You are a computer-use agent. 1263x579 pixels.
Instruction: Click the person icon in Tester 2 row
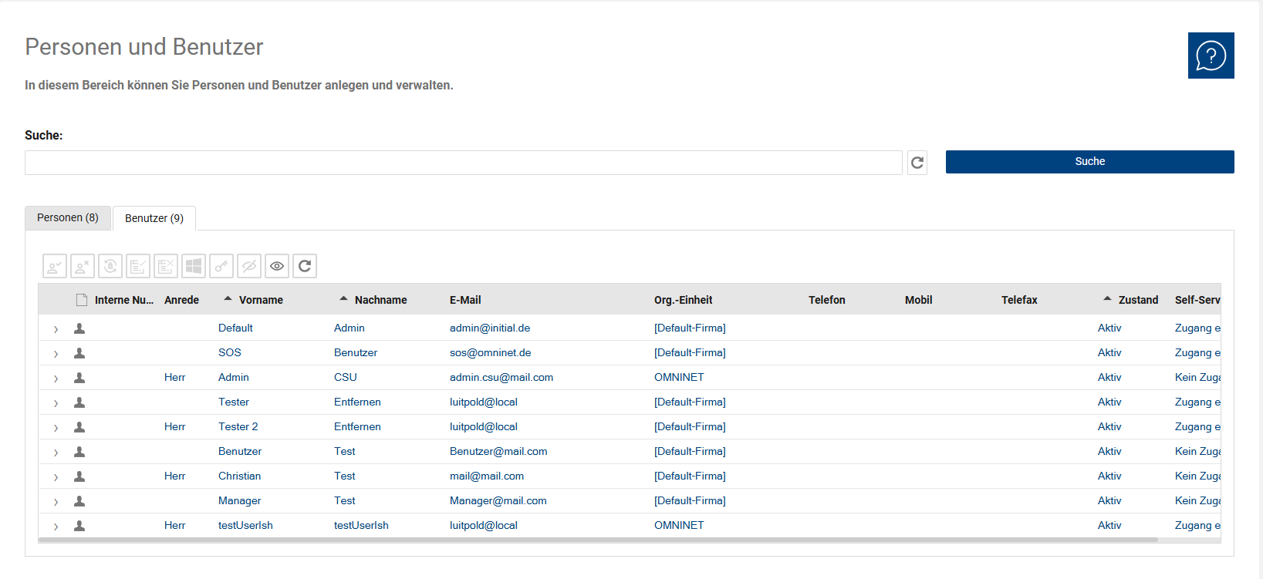(79, 427)
